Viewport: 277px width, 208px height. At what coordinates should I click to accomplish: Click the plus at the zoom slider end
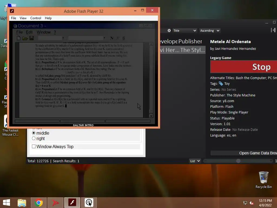(x=271, y=161)
